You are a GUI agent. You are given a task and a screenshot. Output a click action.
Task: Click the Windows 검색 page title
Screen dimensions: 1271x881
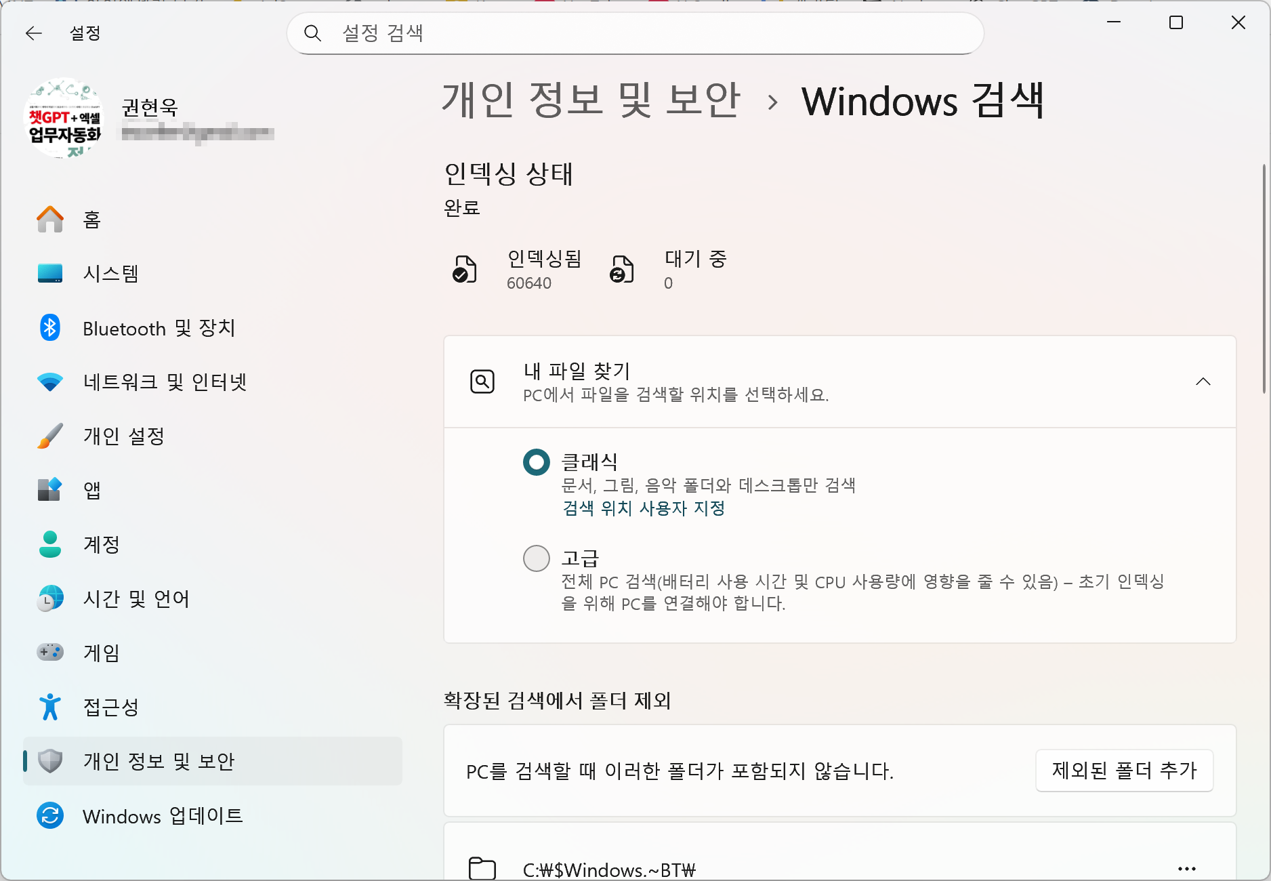tap(923, 100)
